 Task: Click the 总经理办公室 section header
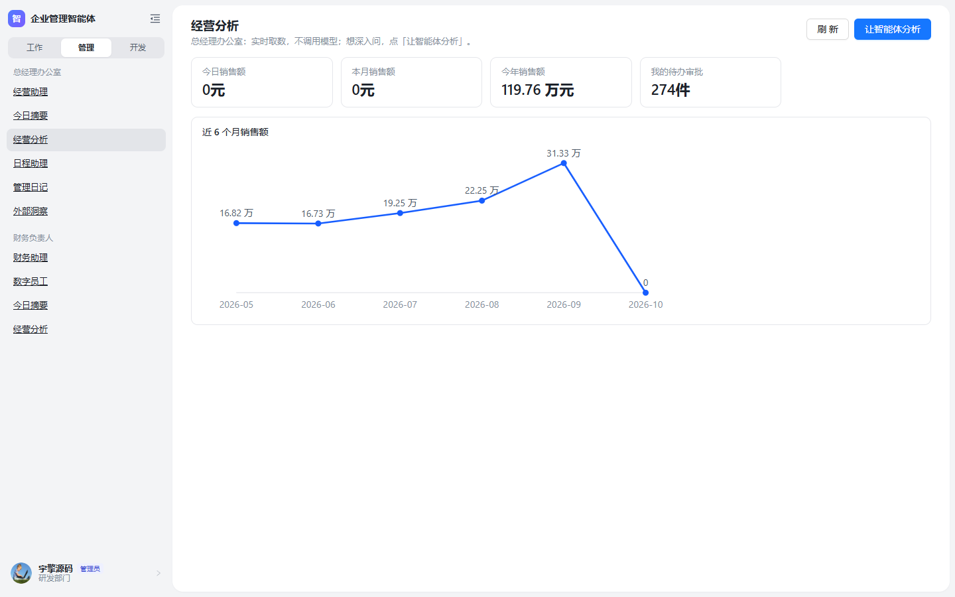(37, 72)
